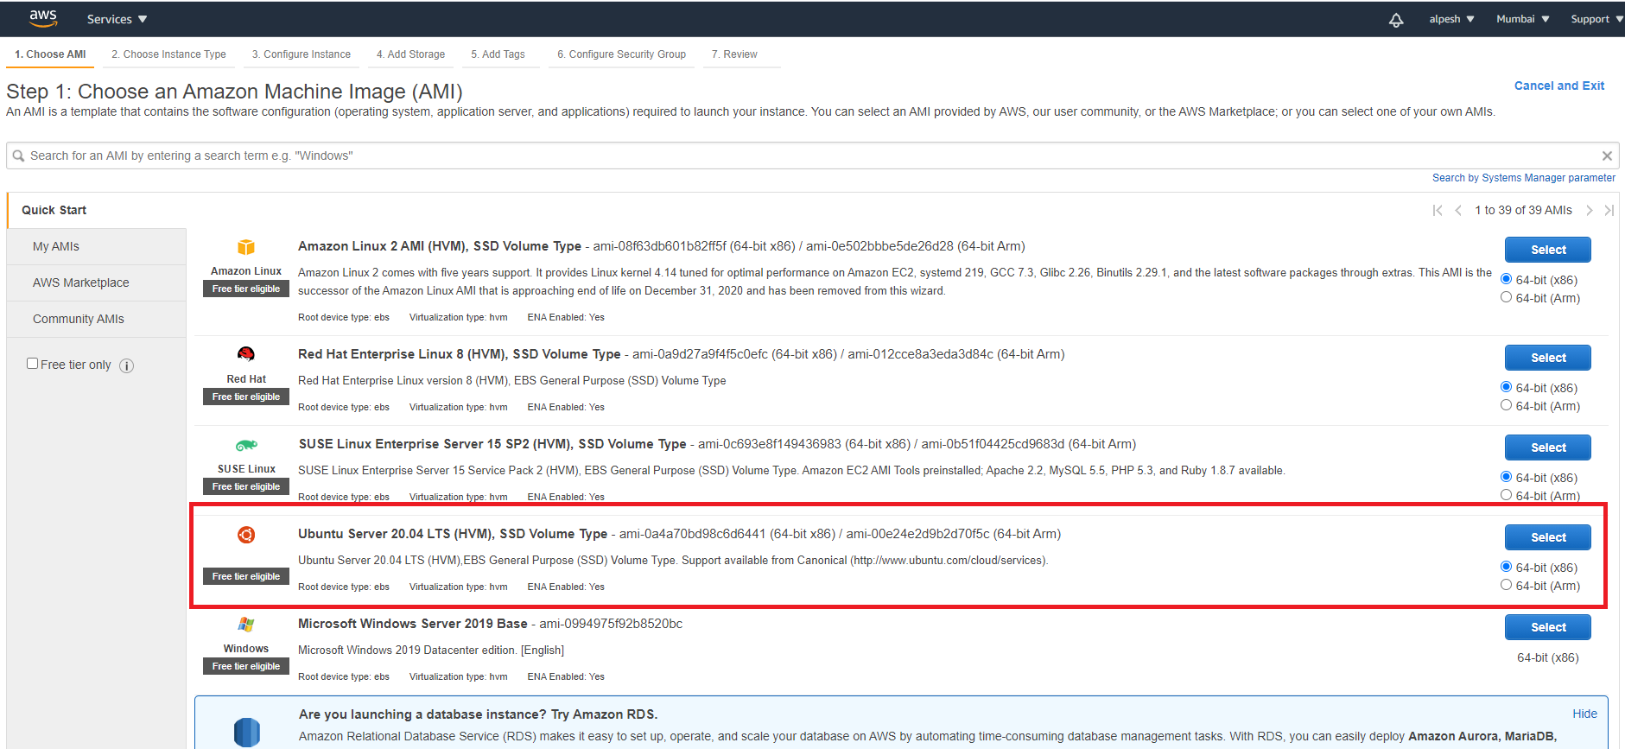Select the Red Hat Enterprise Linux 8 AMI
This screenshot has height=749, width=1625.
(1548, 358)
